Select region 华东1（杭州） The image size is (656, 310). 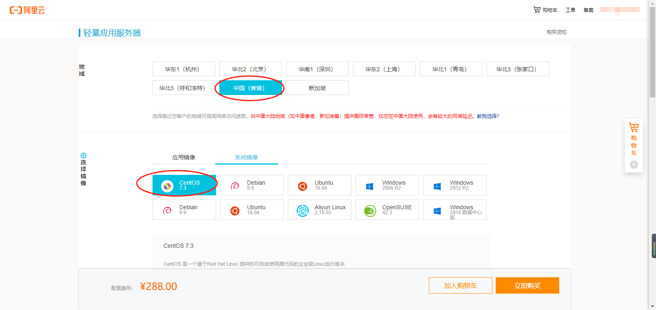[x=184, y=69]
